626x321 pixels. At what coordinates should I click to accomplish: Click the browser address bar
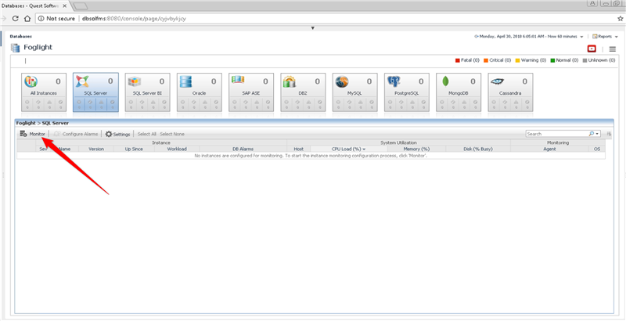[326, 18]
